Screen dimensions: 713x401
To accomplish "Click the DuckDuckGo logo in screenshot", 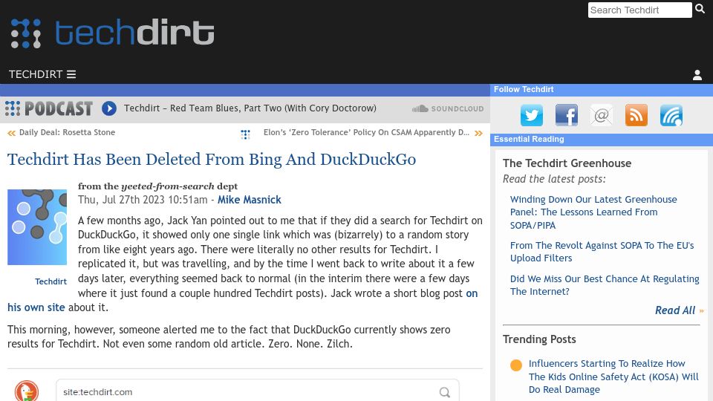I will click(27, 391).
